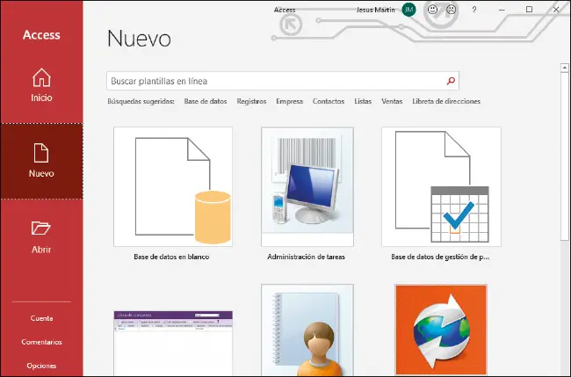
Task: Search suggested term Base de datos
Action: coord(206,101)
